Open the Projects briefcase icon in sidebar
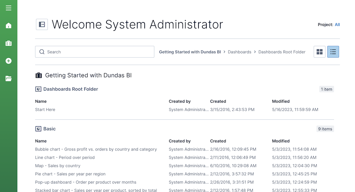The image size is (355, 192). pos(9,43)
